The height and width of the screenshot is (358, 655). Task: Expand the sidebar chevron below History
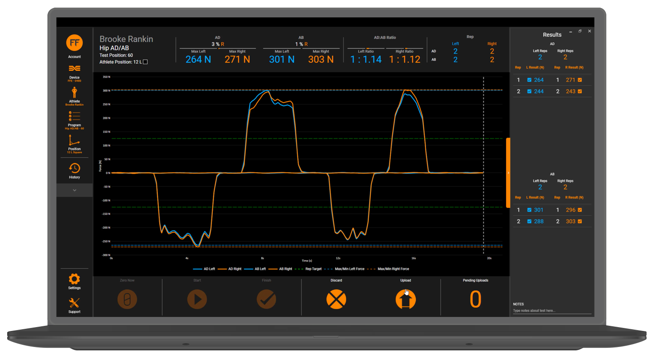[74, 190]
